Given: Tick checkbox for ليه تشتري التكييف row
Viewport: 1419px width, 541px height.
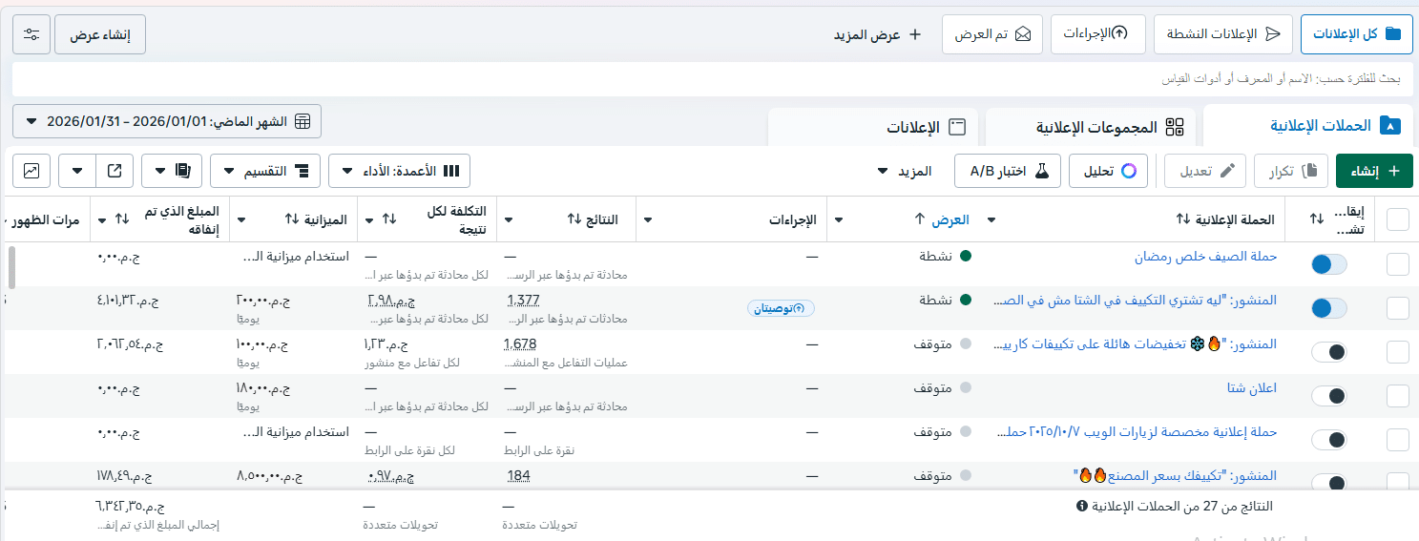Looking at the screenshot, I should 1397,308.
